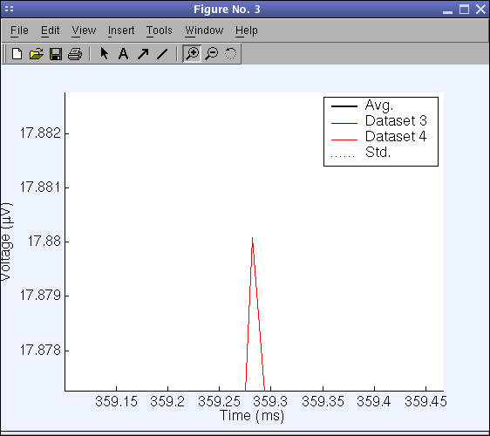Viewport: 490px width, 436px height.
Task: Save figure using floppy disk icon
Action: tap(56, 54)
